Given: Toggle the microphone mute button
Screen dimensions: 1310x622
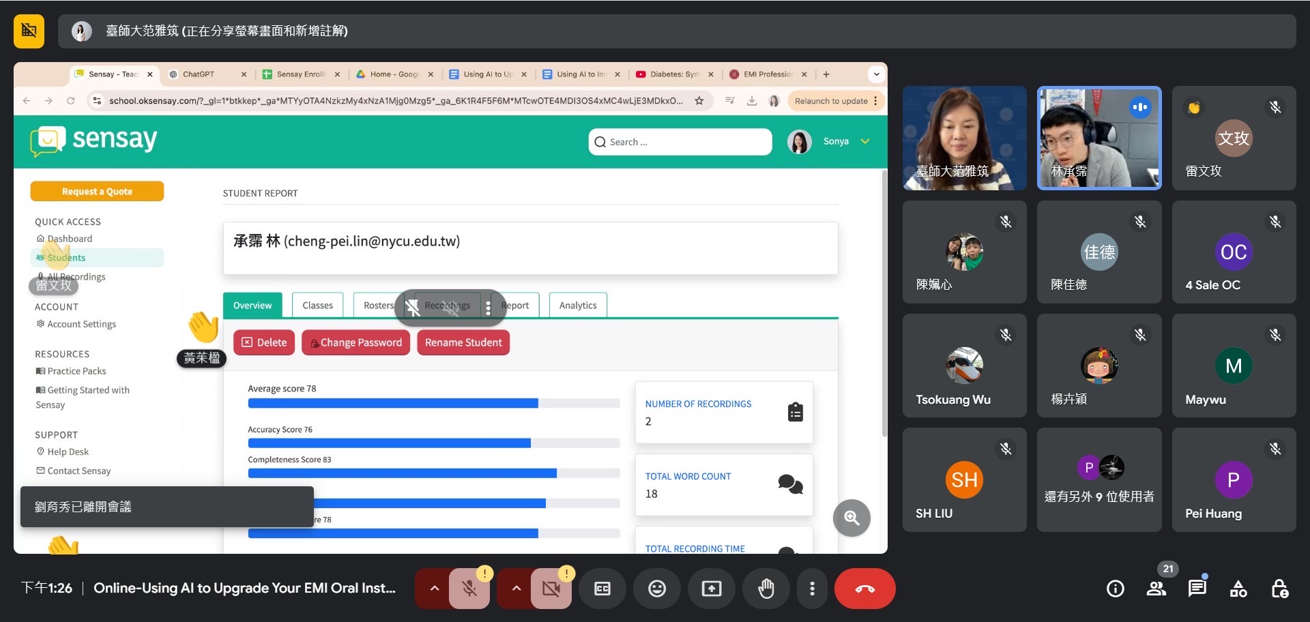Looking at the screenshot, I should pyautogui.click(x=469, y=589).
